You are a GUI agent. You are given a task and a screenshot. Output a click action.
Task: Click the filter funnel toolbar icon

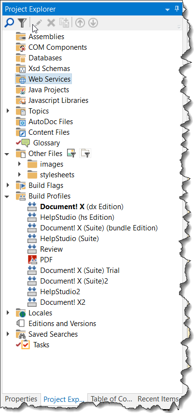[x=23, y=23]
